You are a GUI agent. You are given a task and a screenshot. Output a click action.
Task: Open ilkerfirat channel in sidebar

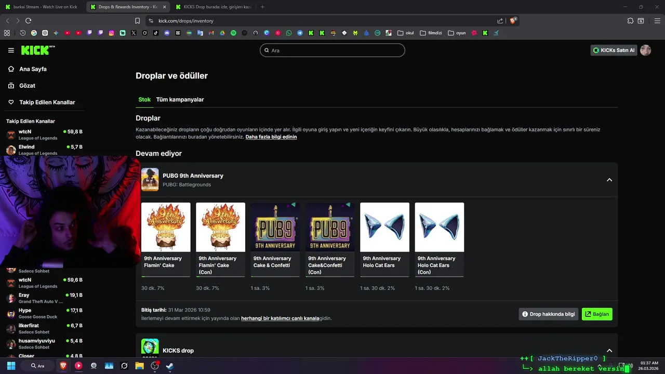pyautogui.click(x=44, y=329)
